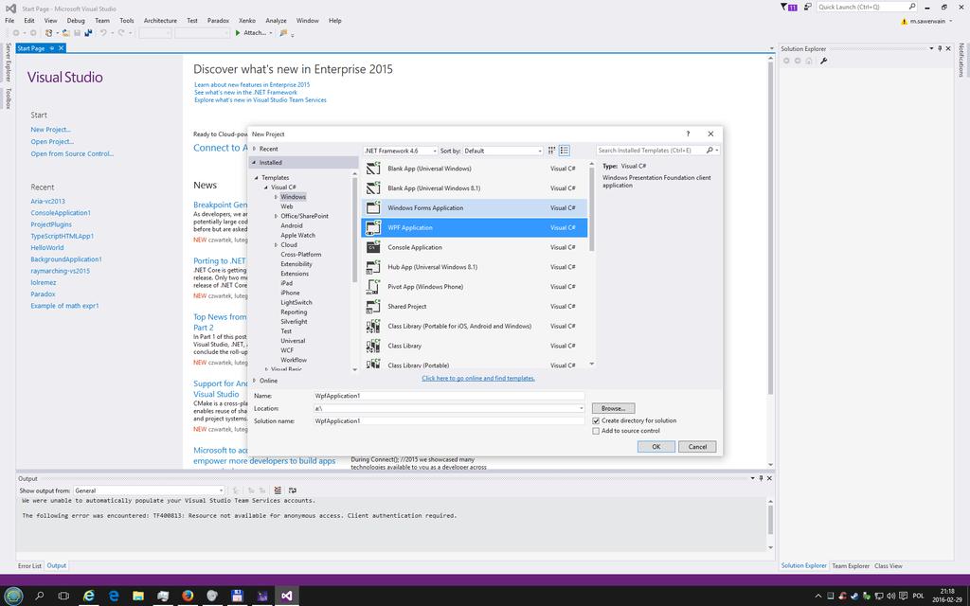Open the File menu
This screenshot has height=606, width=970.
pos(9,21)
